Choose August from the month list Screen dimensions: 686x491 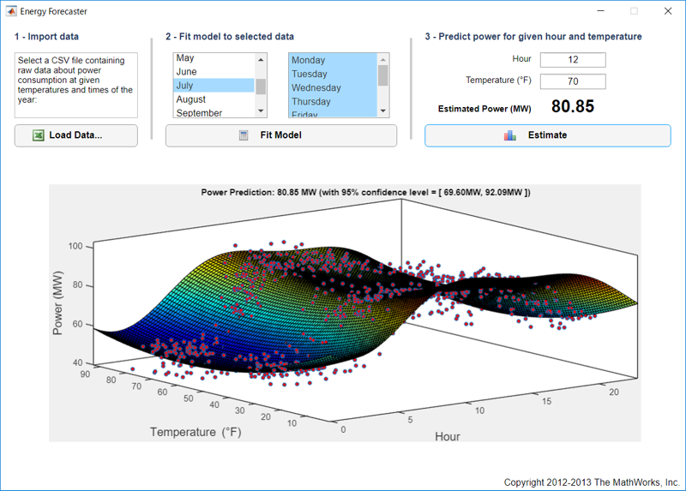pyautogui.click(x=190, y=99)
